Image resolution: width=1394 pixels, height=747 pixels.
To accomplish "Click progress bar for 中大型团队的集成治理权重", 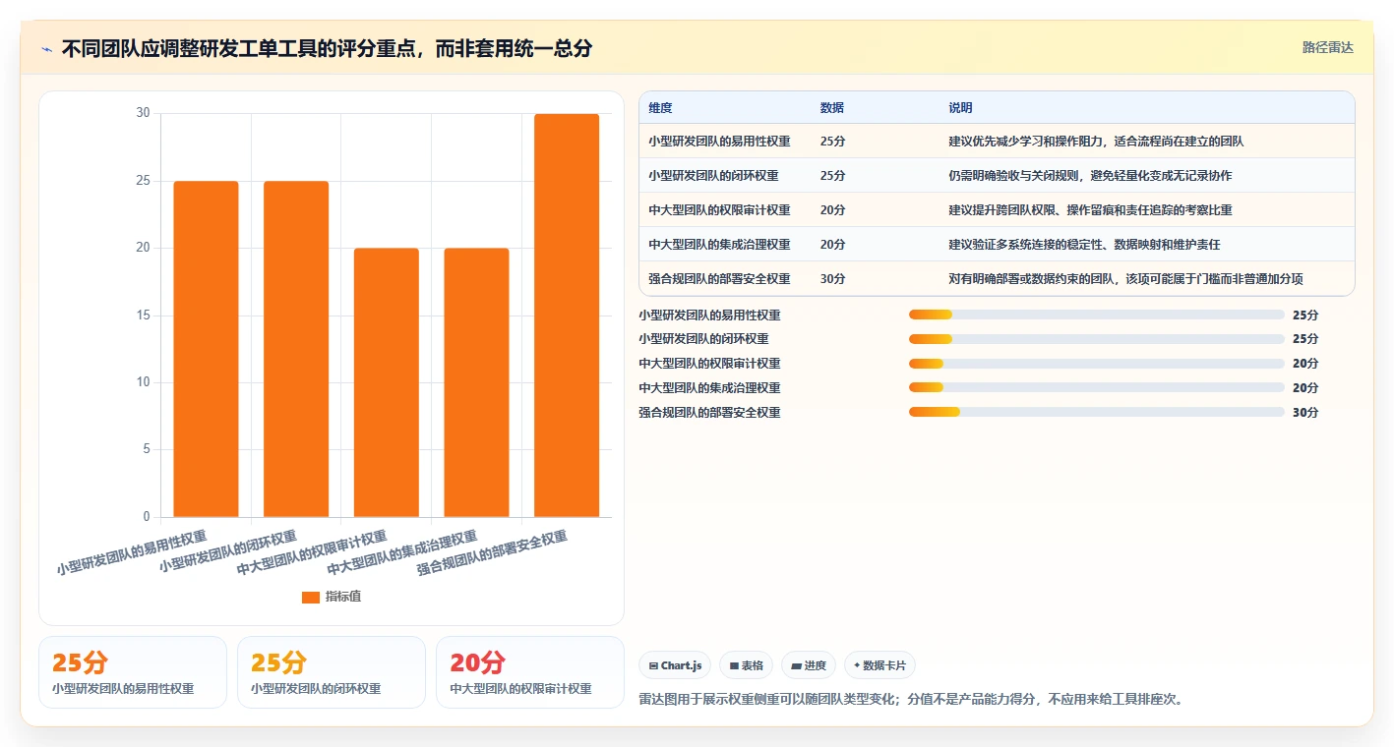I will coord(1097,388).
